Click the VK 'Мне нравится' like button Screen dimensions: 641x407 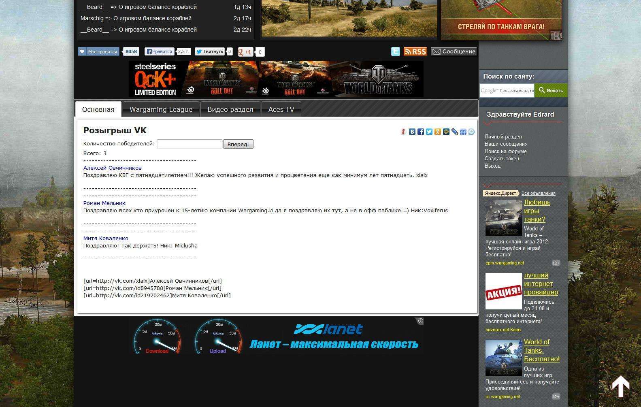point(98,51)
